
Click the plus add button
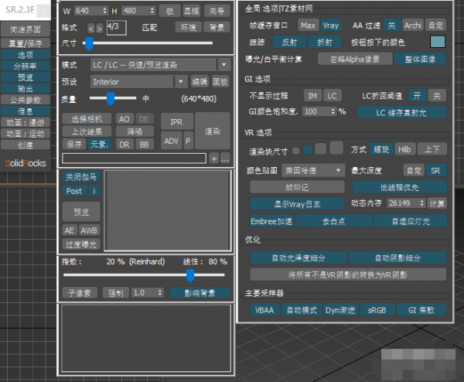[214, 159]
